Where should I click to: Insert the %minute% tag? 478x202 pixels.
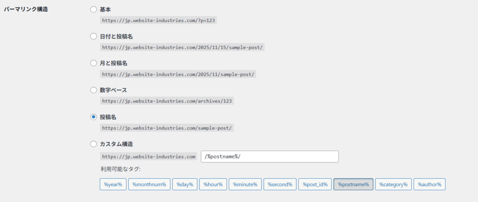point(245,184)
